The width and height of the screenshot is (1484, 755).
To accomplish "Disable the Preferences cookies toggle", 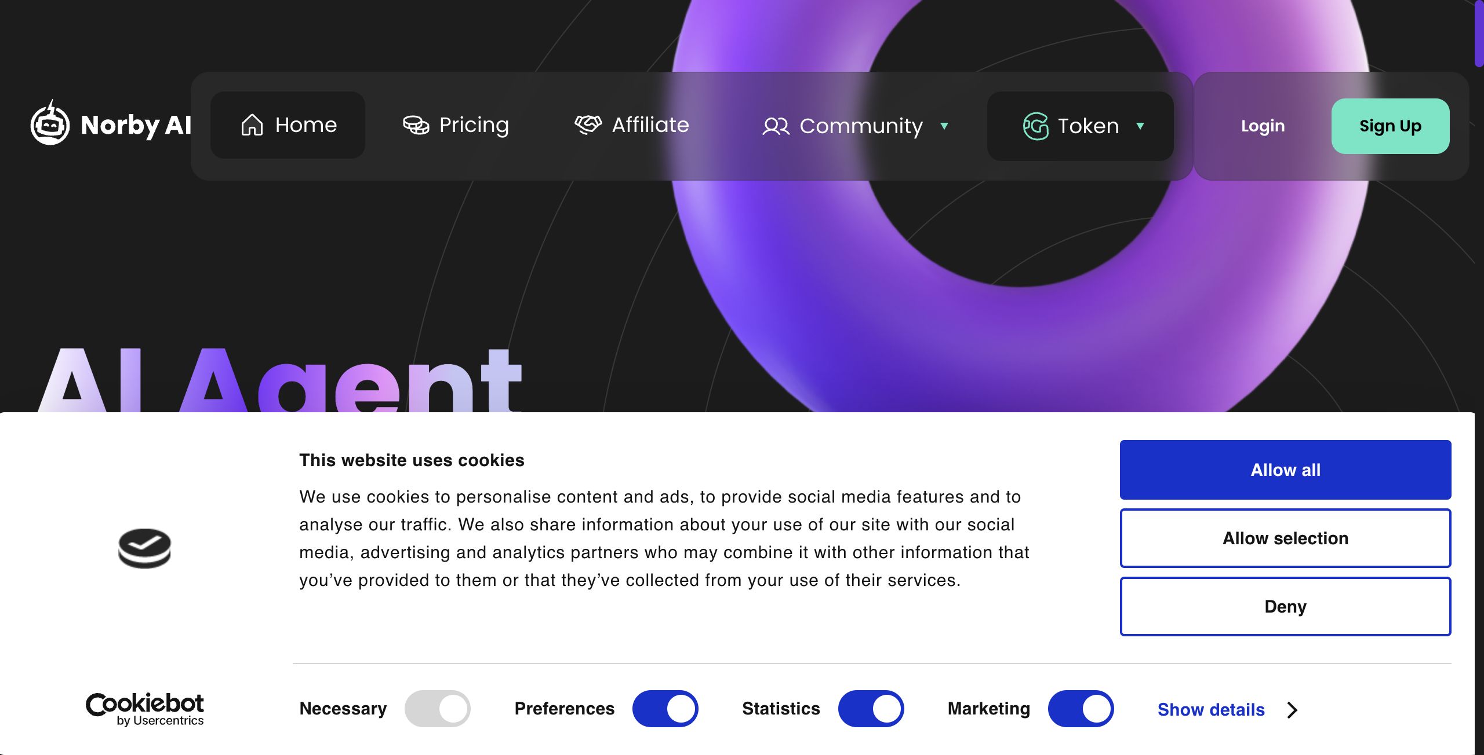I will 665,709.
